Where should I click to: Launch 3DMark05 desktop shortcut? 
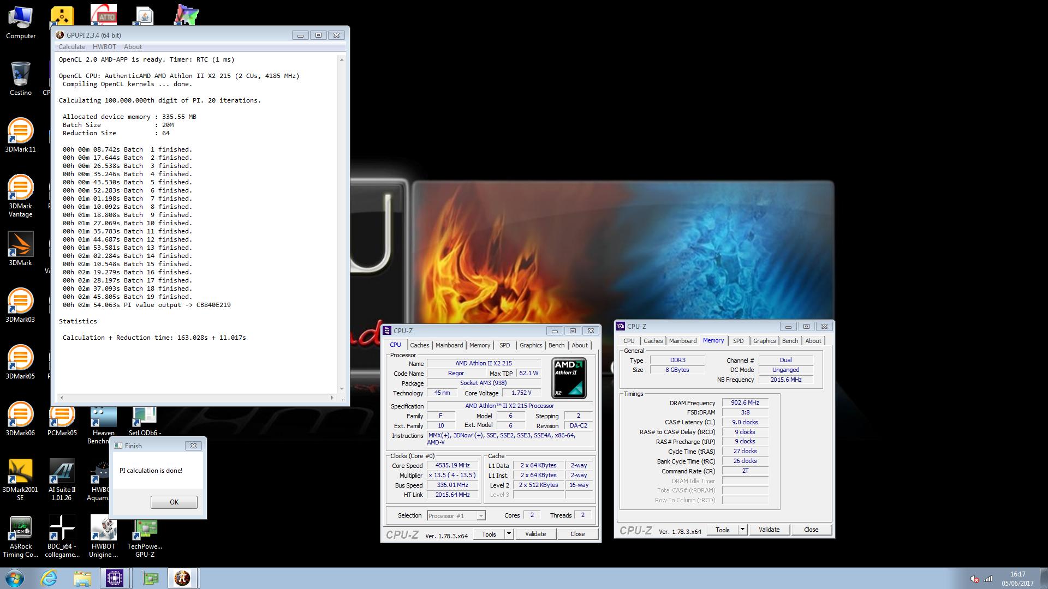pyautogui.click(x=21, y=362)
